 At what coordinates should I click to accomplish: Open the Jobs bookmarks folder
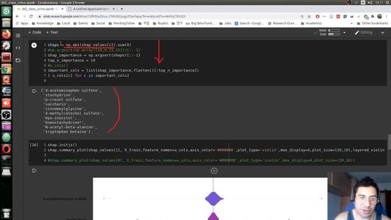point(225,23)
